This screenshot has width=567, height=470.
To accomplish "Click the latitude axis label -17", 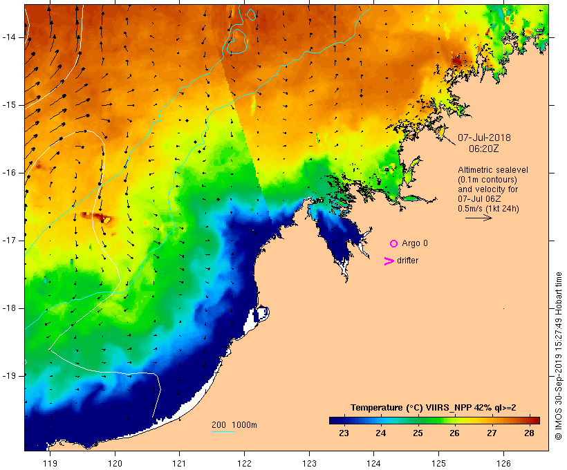I will coord(9,241).
